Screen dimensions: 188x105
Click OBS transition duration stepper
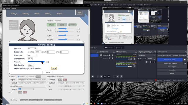point(155,59)
